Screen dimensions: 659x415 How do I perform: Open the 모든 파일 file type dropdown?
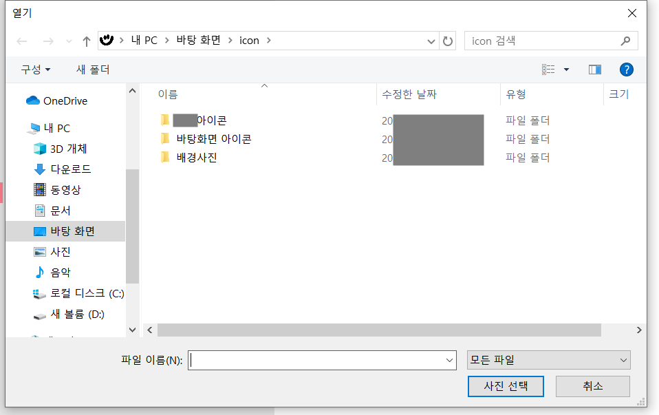[x=548, y=360]
